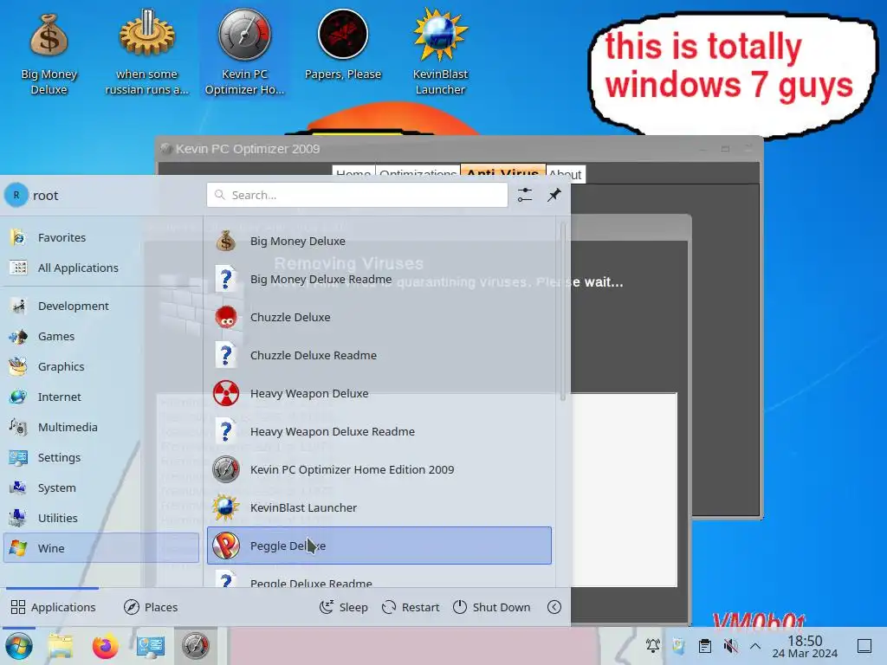Launch Big Money Deluxe from Wine list
Image resolution: width=887 pixels, height=665 pixels.
[x=379, y=241]
